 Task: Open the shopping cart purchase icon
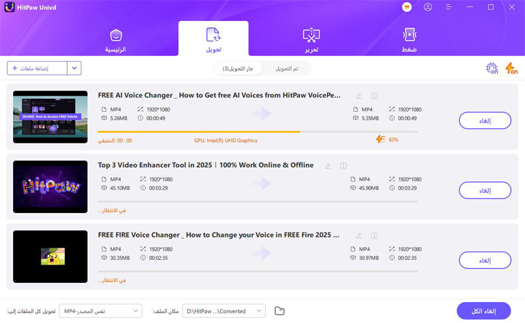pos(406,7)
